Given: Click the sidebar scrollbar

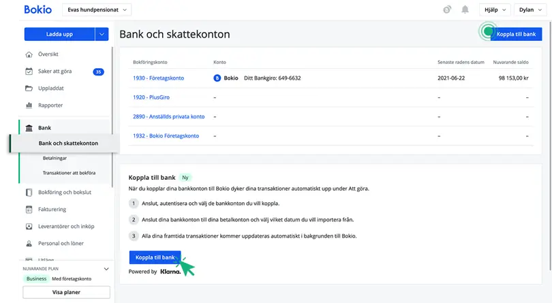Looking at the screenshot, I should [x=112, y=116].
